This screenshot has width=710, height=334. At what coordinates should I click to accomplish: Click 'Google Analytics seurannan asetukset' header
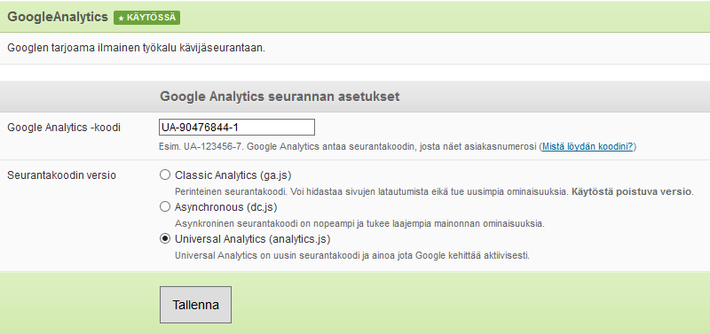click(x=280, y=97)
